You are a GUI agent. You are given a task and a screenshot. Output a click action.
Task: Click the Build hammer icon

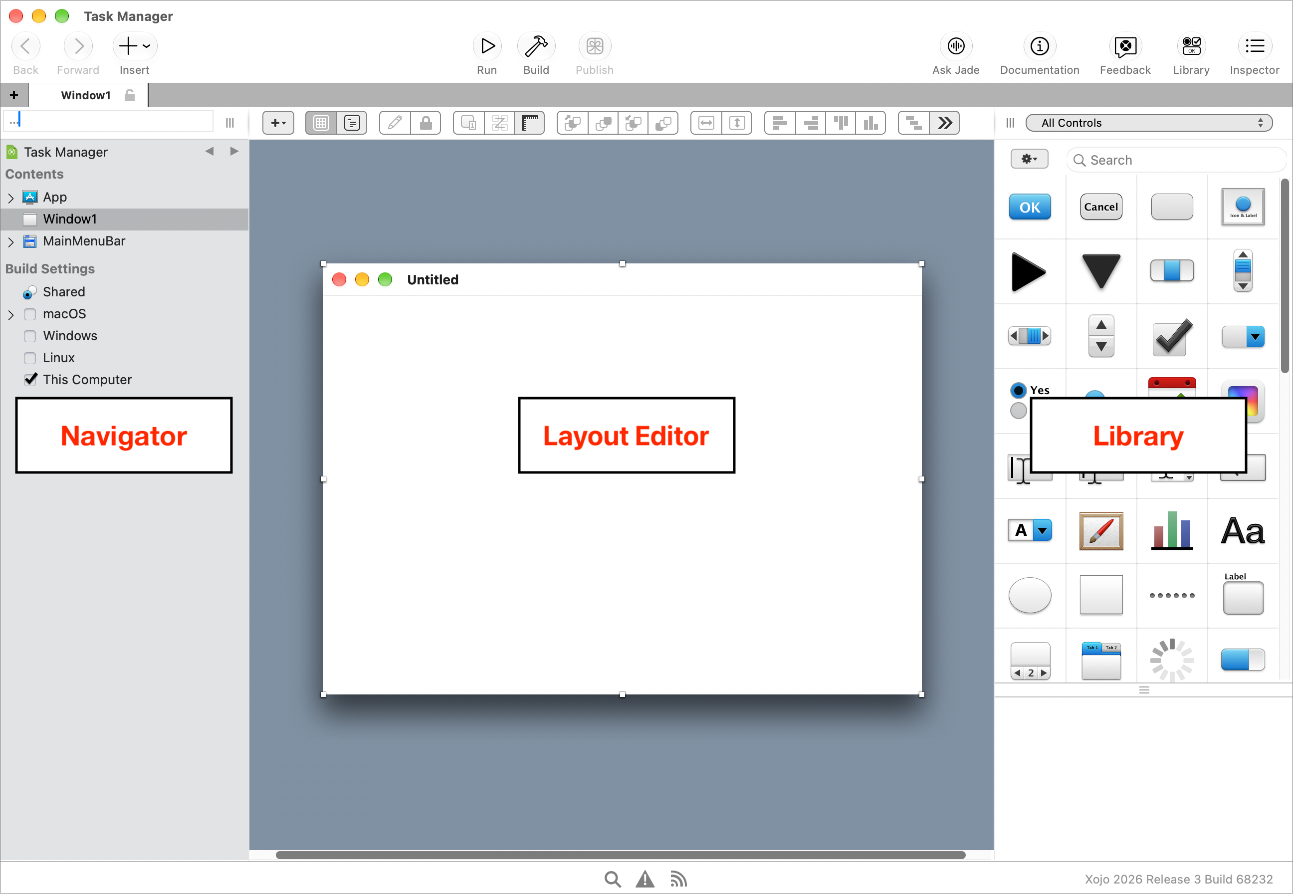tap(536, 46)
